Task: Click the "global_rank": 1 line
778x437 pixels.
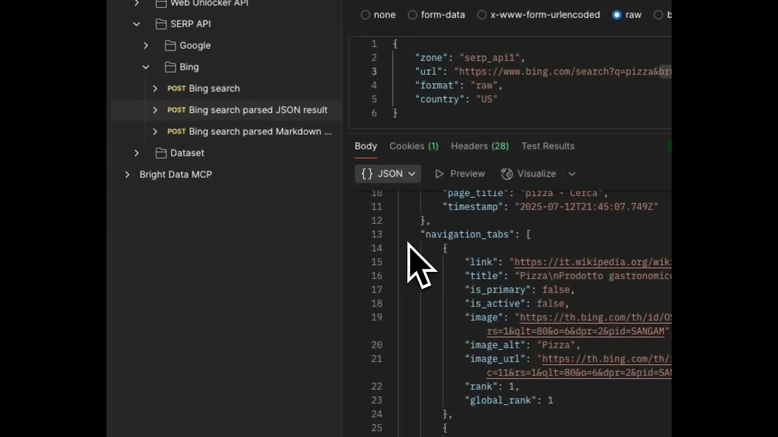Action: click(x=509, y=401)
